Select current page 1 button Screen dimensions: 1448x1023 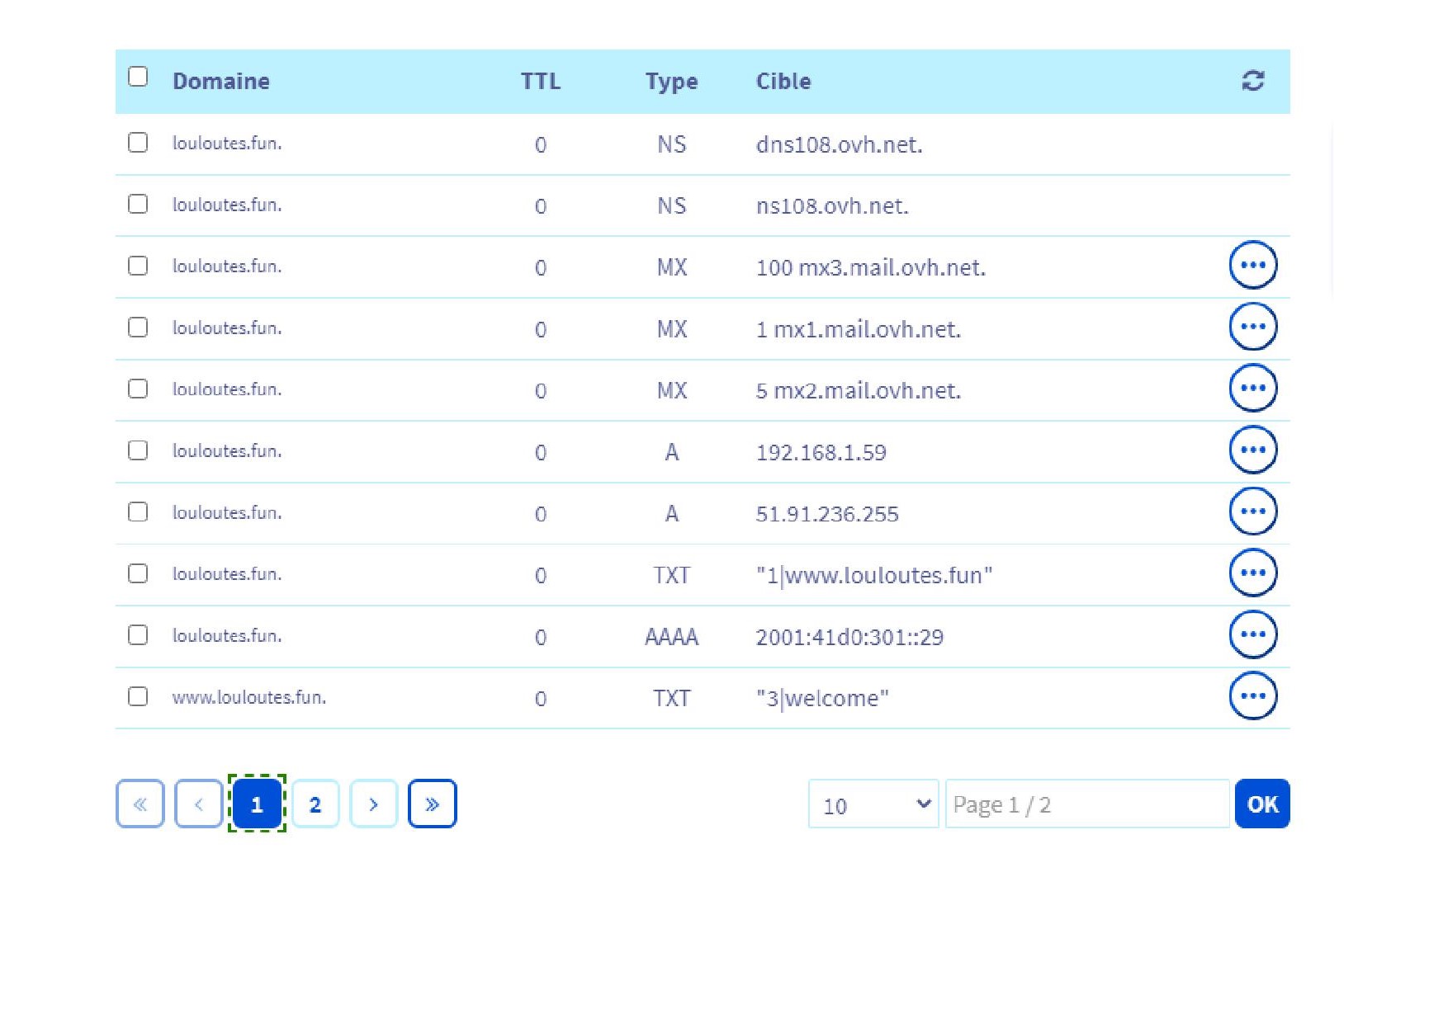[x=257, y=804]
